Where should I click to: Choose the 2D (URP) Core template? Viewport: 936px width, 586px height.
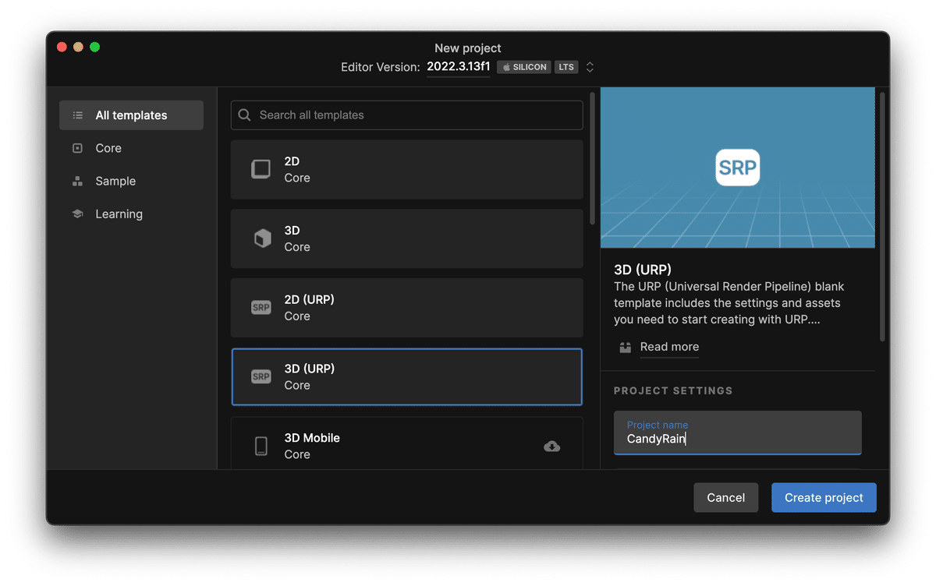[406, 308]
